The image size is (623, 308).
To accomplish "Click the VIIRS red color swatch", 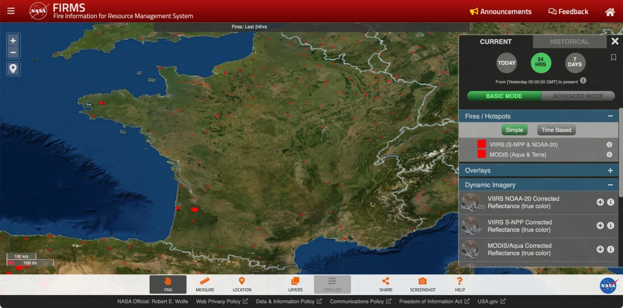I will (482, 144).
